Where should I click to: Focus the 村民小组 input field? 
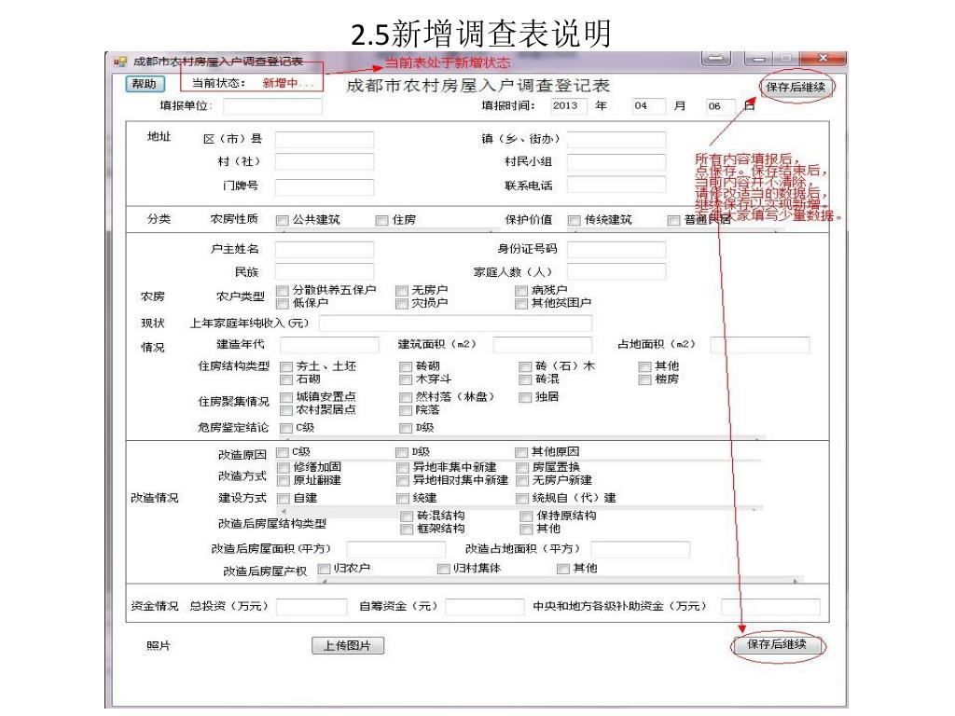[616, 162]
